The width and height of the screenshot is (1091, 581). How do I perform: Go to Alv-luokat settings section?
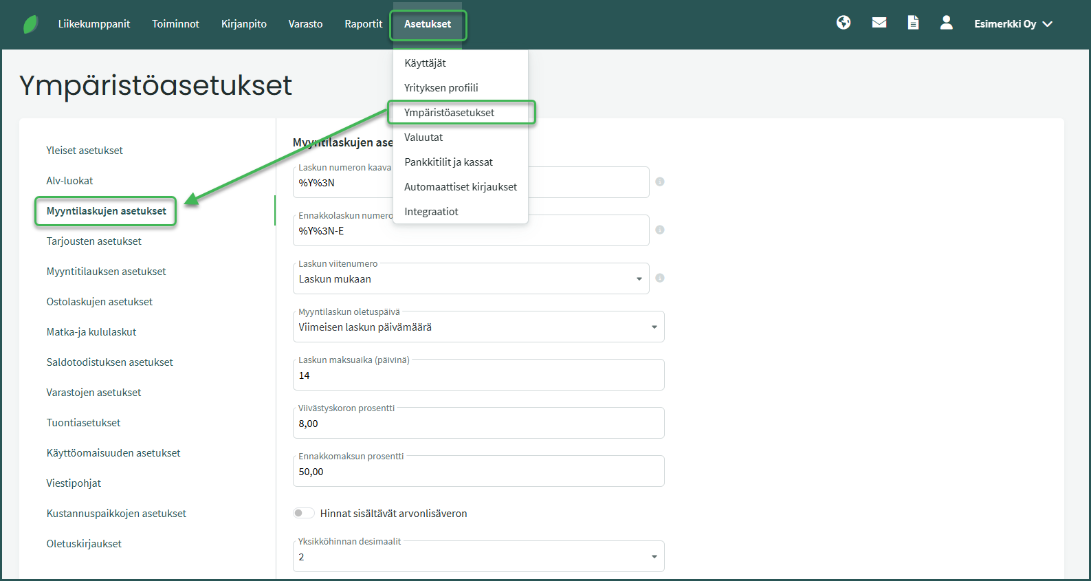tap(69, 181)
